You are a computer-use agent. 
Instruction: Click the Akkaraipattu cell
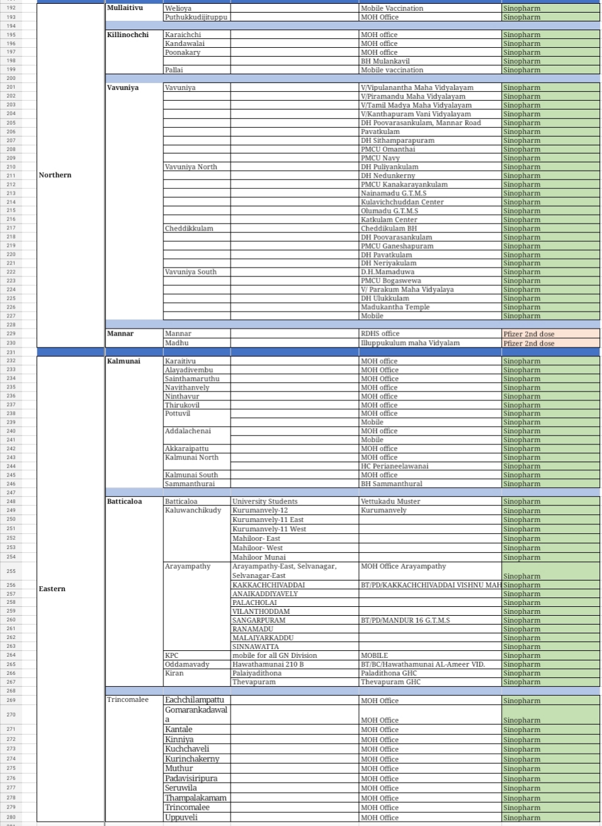tap(197, 449)
